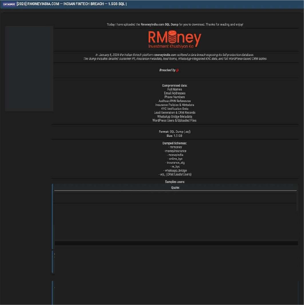Click the Format: SQL Dump line
The width and height of the screenshot is (304, 305).
tap(175, 132)
